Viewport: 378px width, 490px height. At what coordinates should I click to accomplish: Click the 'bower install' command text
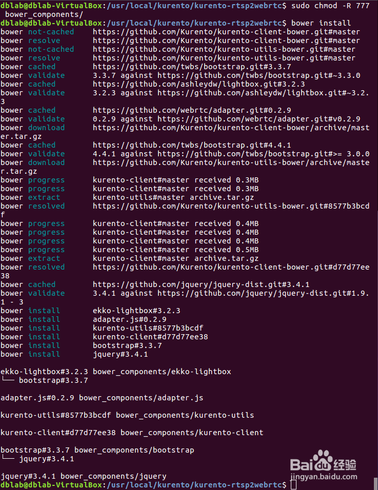click(321, 23)
